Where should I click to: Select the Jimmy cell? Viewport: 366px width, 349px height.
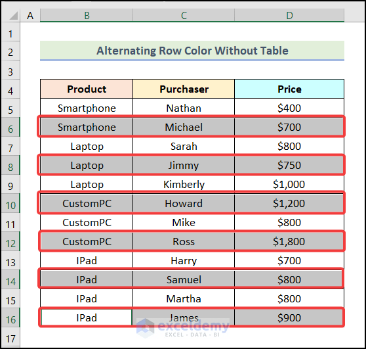(184, 165)
